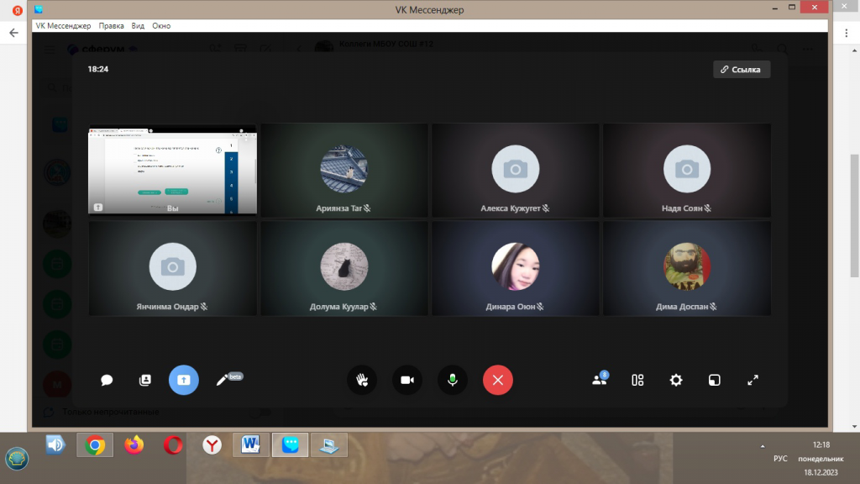
Task: Select Динара Оюн's video tile
Action: click(515, 268)
